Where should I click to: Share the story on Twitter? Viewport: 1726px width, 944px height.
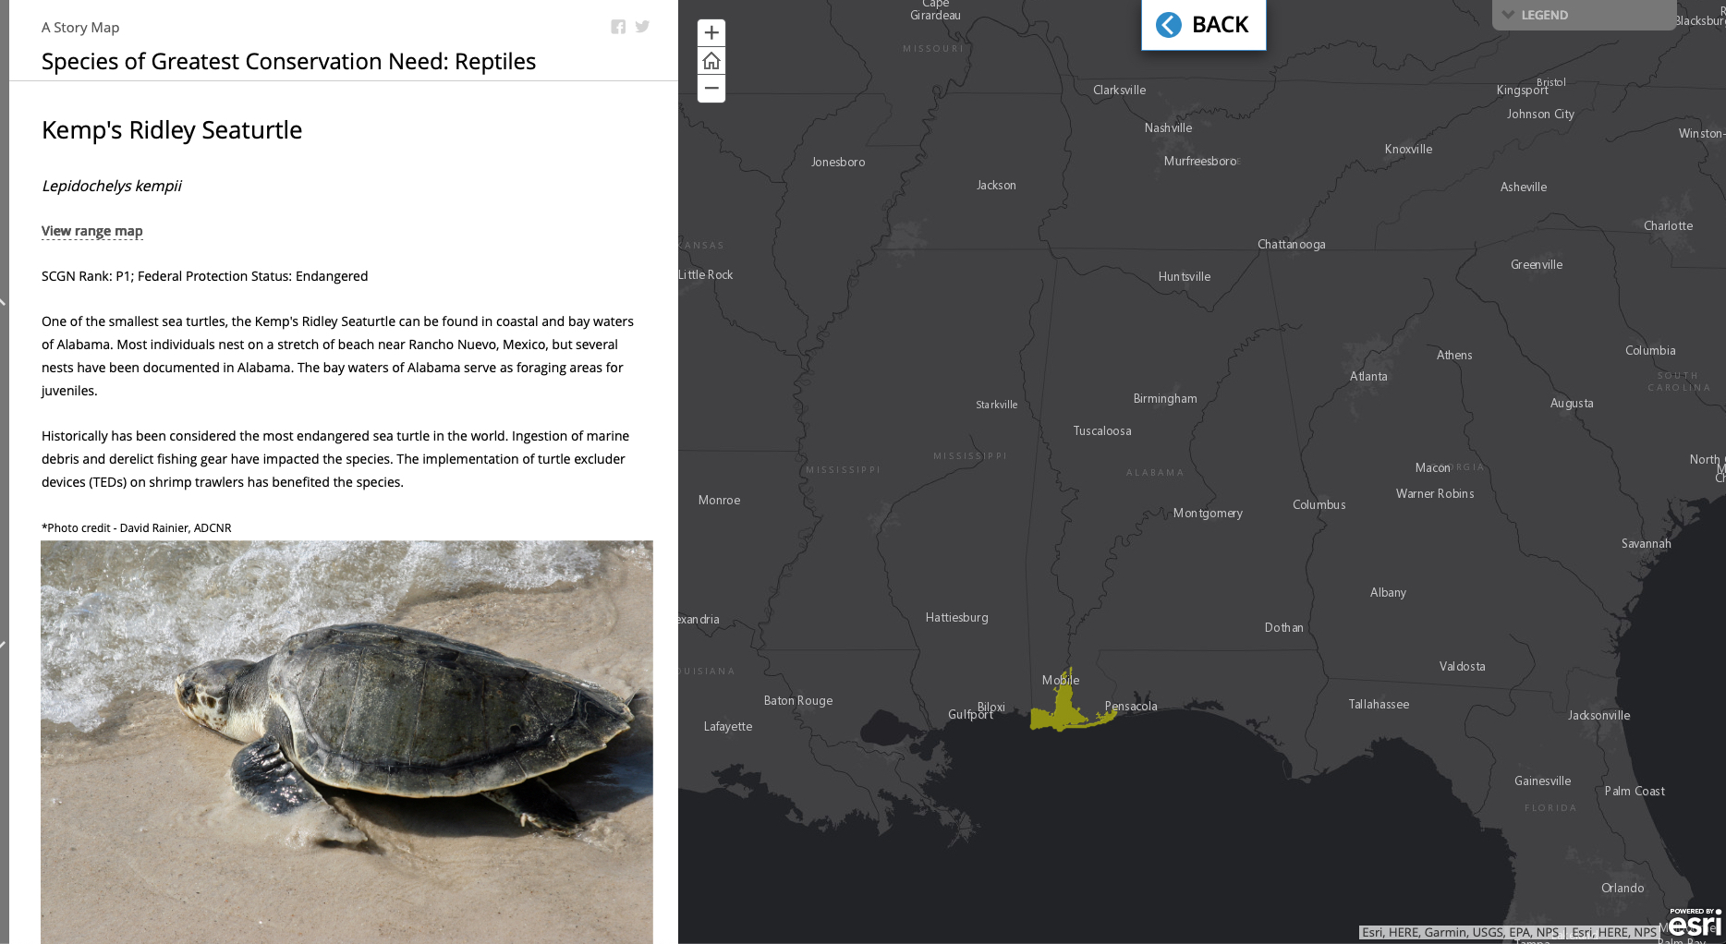point(642,27)
